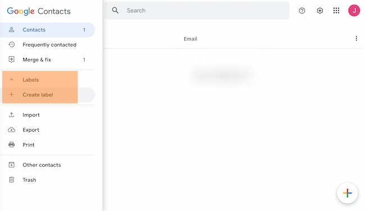Open Frequently contacted
The image size is (365, 211).
coord(48,45)
